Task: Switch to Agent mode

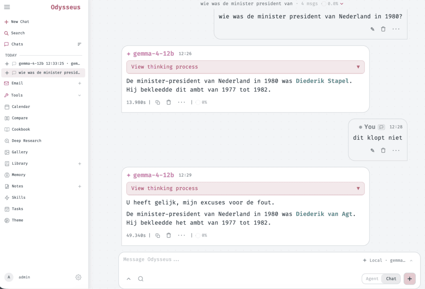Action: coord(372,279)
